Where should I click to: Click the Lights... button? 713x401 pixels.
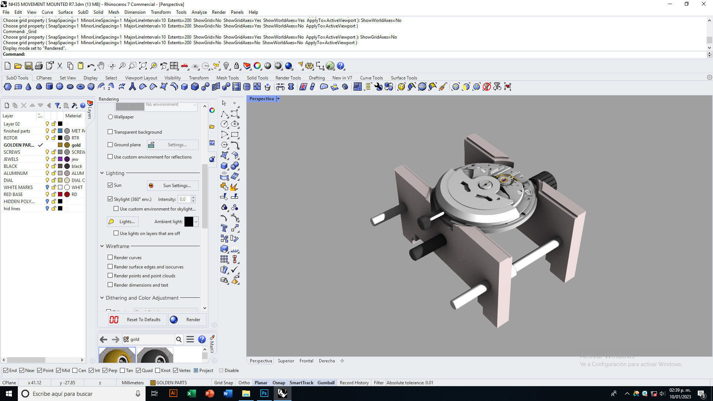point(123,222)
